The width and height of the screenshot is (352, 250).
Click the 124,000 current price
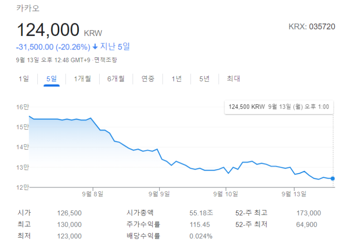point(48,30)
